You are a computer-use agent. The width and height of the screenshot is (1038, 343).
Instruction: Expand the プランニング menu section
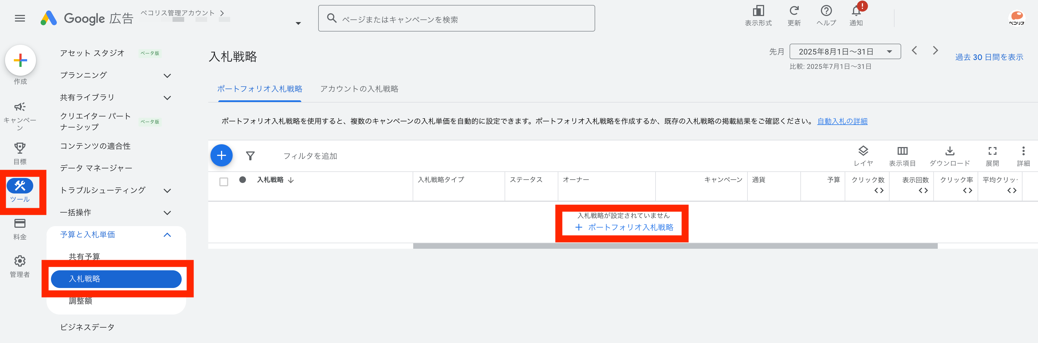167,76
